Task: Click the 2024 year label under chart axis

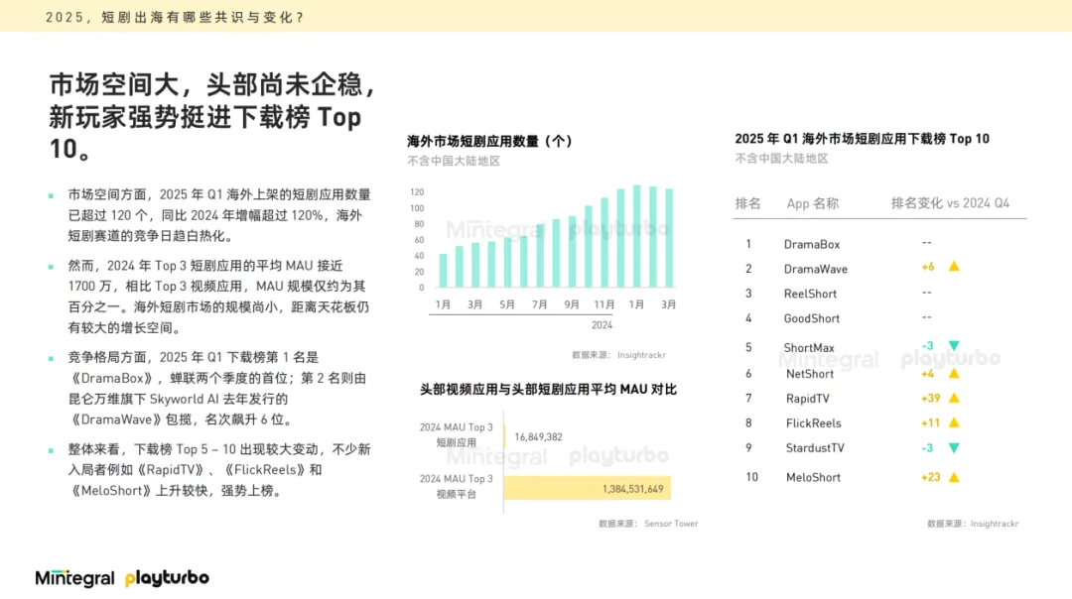Action: [x=602, y=325]
